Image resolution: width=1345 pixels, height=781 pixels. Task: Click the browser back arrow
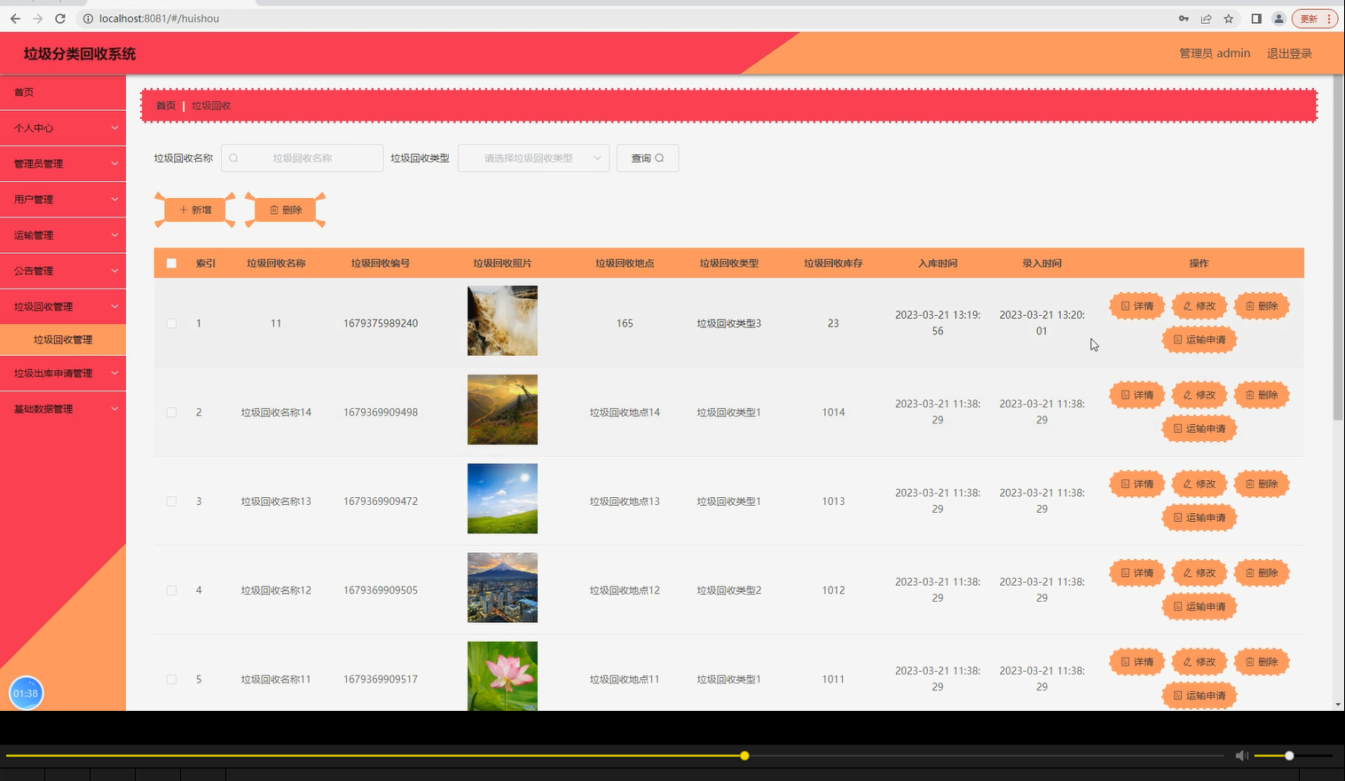click(15, 19)
